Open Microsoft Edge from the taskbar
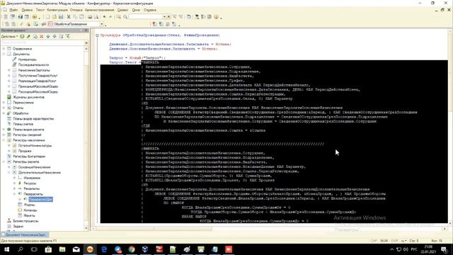Screen dimensions: 453x255 coord(104,249)
